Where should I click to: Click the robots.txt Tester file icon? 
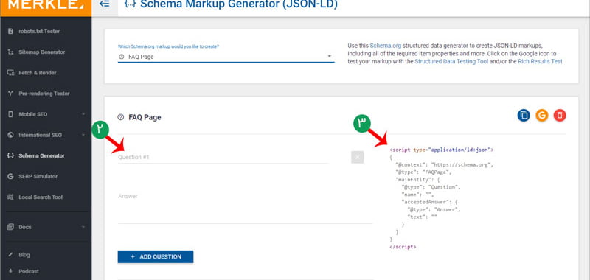[x=10, y=32]
